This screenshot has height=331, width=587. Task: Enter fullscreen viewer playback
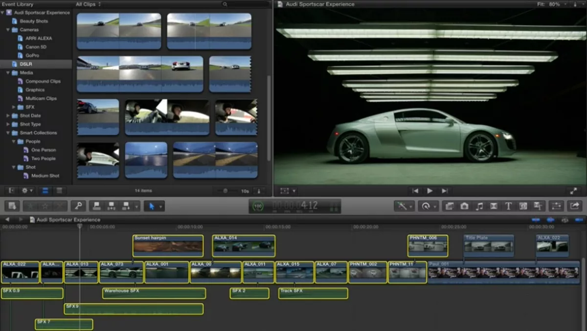(573, 191)
